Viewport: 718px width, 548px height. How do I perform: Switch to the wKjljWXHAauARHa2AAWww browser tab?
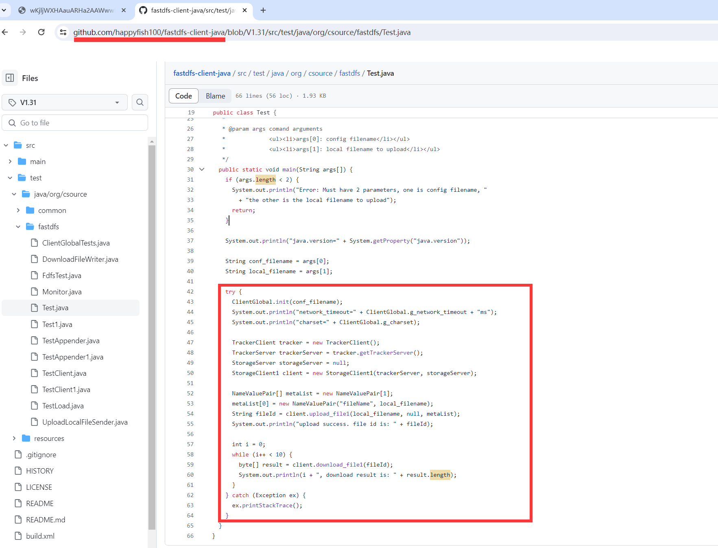(72, 10)
